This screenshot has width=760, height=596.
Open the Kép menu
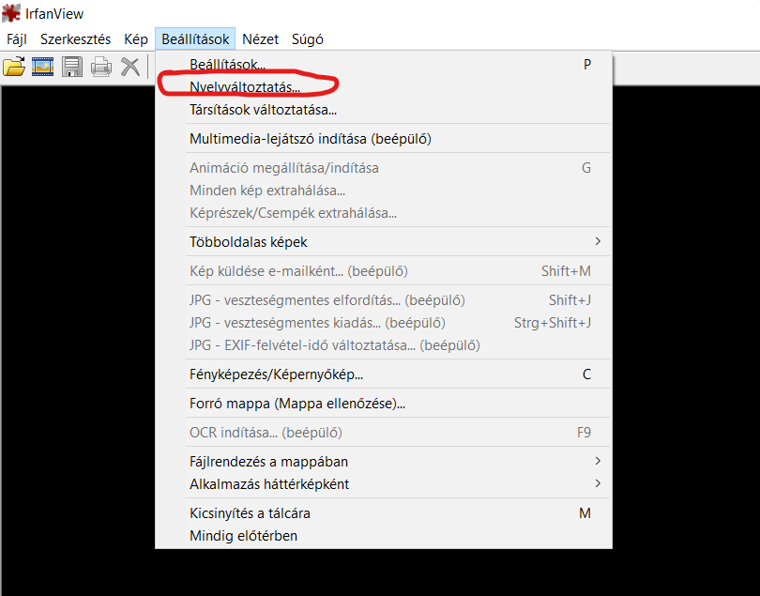[136, 39]
